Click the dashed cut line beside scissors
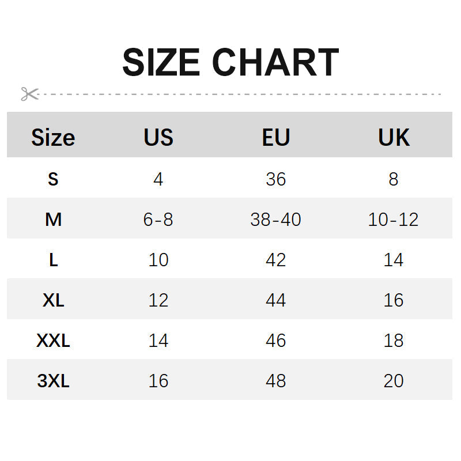Image resolution: width=461 pixels, height=461 pixels. [242, 94]
